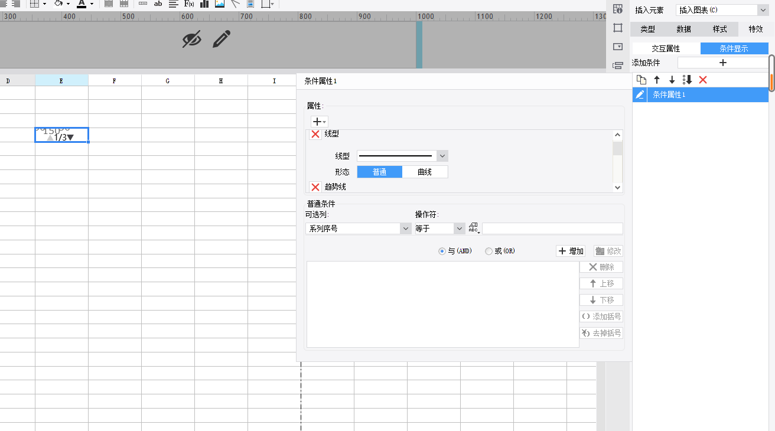The width and height of the screenshot is (775, 431).
Task: Insert slash line icon in toolbar
Action: tap(235, 4)
